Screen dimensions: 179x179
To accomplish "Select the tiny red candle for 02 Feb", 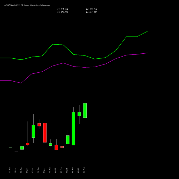I will coord(62,147).
